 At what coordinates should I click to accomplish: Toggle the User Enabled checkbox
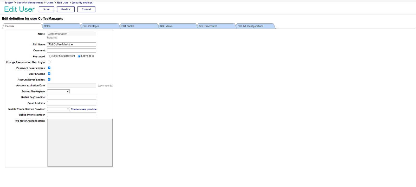49,74
